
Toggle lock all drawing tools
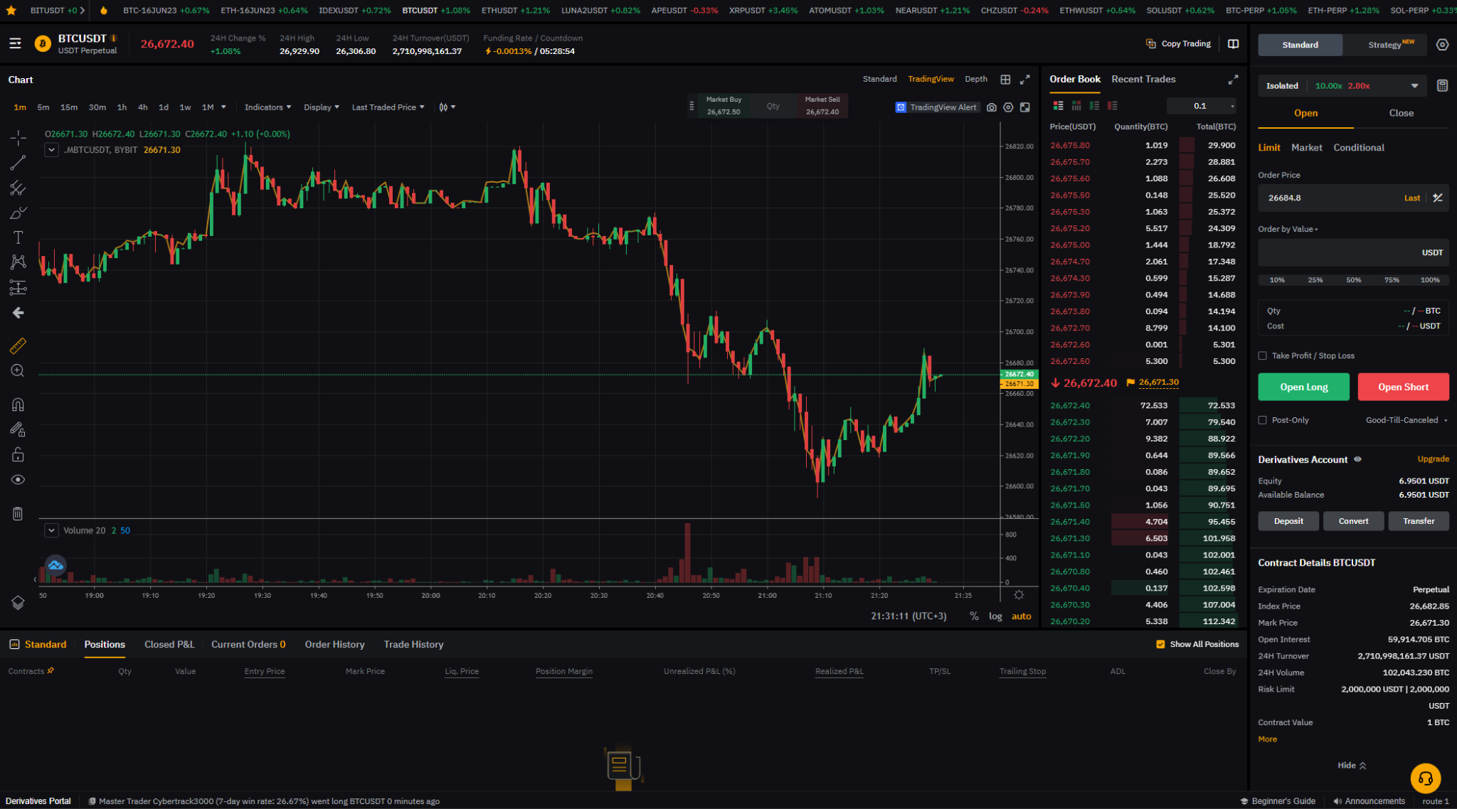pos(18,454)
